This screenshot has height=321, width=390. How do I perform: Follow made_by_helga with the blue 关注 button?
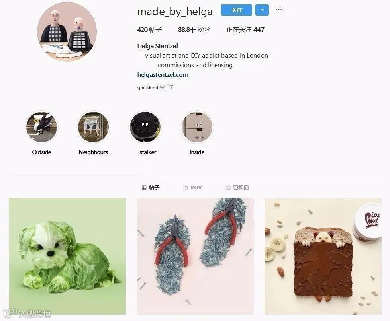tap(237, 10)
